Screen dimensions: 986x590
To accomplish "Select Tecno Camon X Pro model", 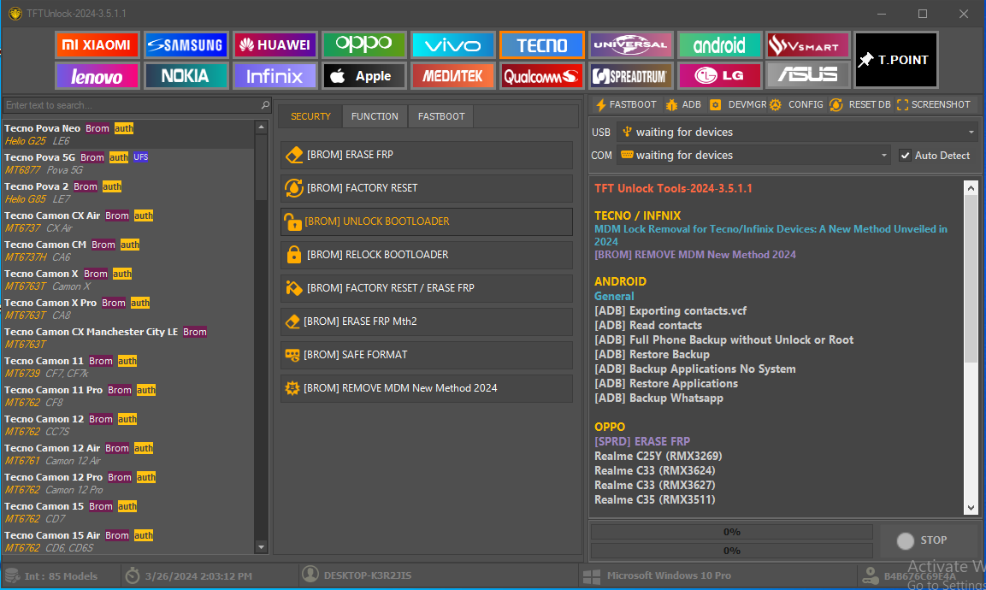I will (128, 309).
